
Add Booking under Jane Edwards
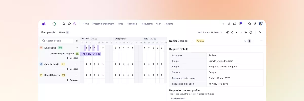[72, 69]
